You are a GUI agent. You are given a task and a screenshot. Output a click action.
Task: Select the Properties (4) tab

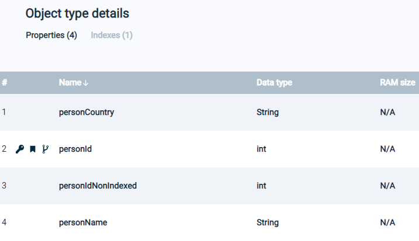click(51, 35)
